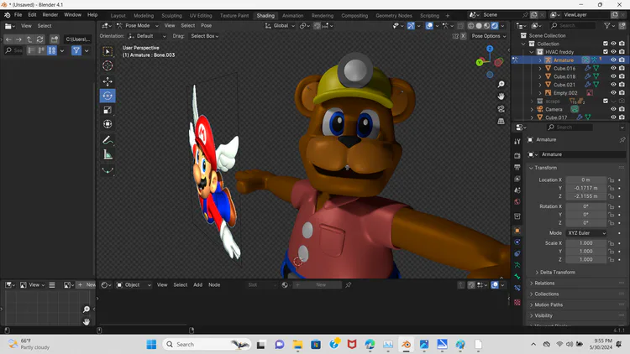Open File Explorer from the taskbar
The image size is (630, 354).
click(x=297, y=345)
